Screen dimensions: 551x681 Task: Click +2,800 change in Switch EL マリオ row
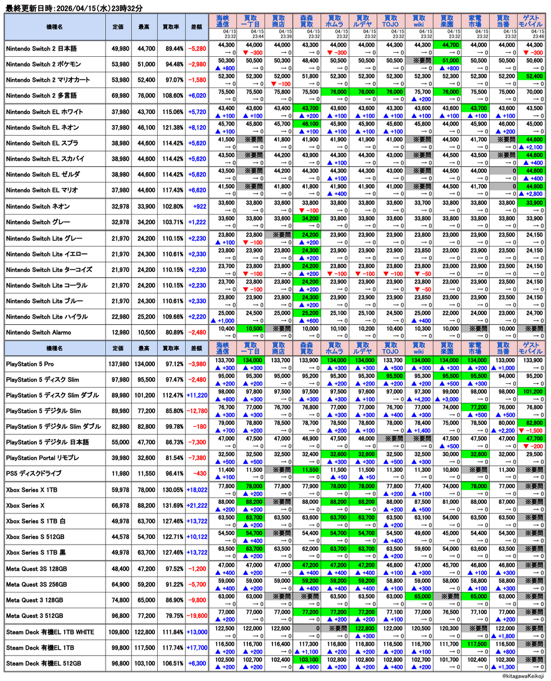[x=531, y=194]
